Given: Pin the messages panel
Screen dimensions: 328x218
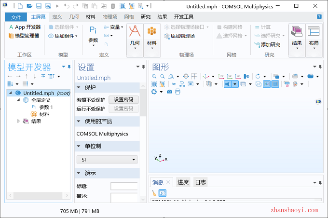Looking at the screenshot, I should [320, 183].
